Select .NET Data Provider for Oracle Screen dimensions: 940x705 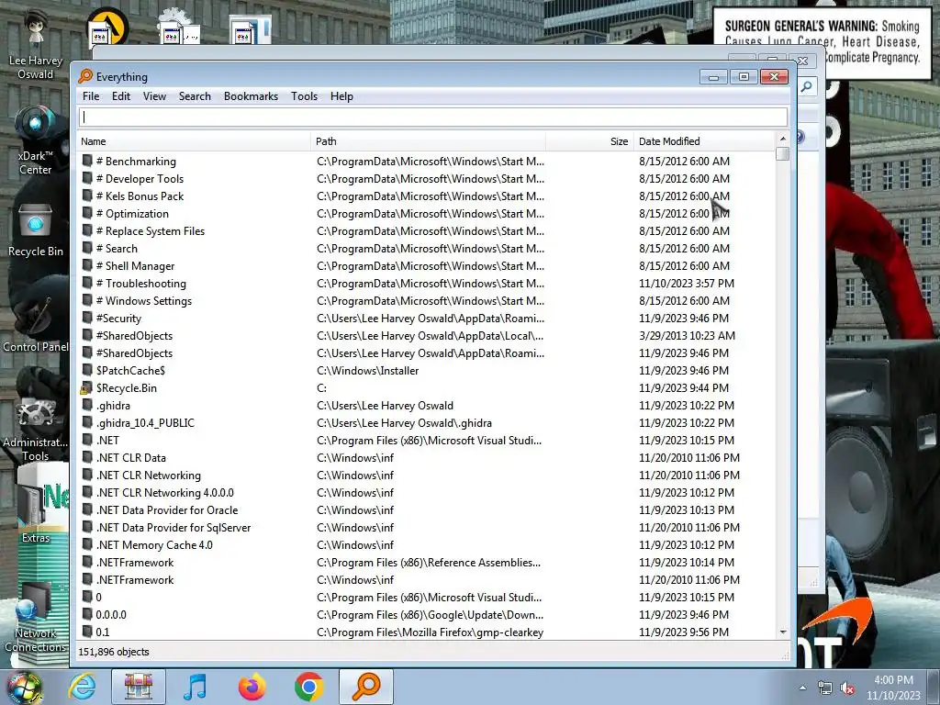click(x=167, y=509)
